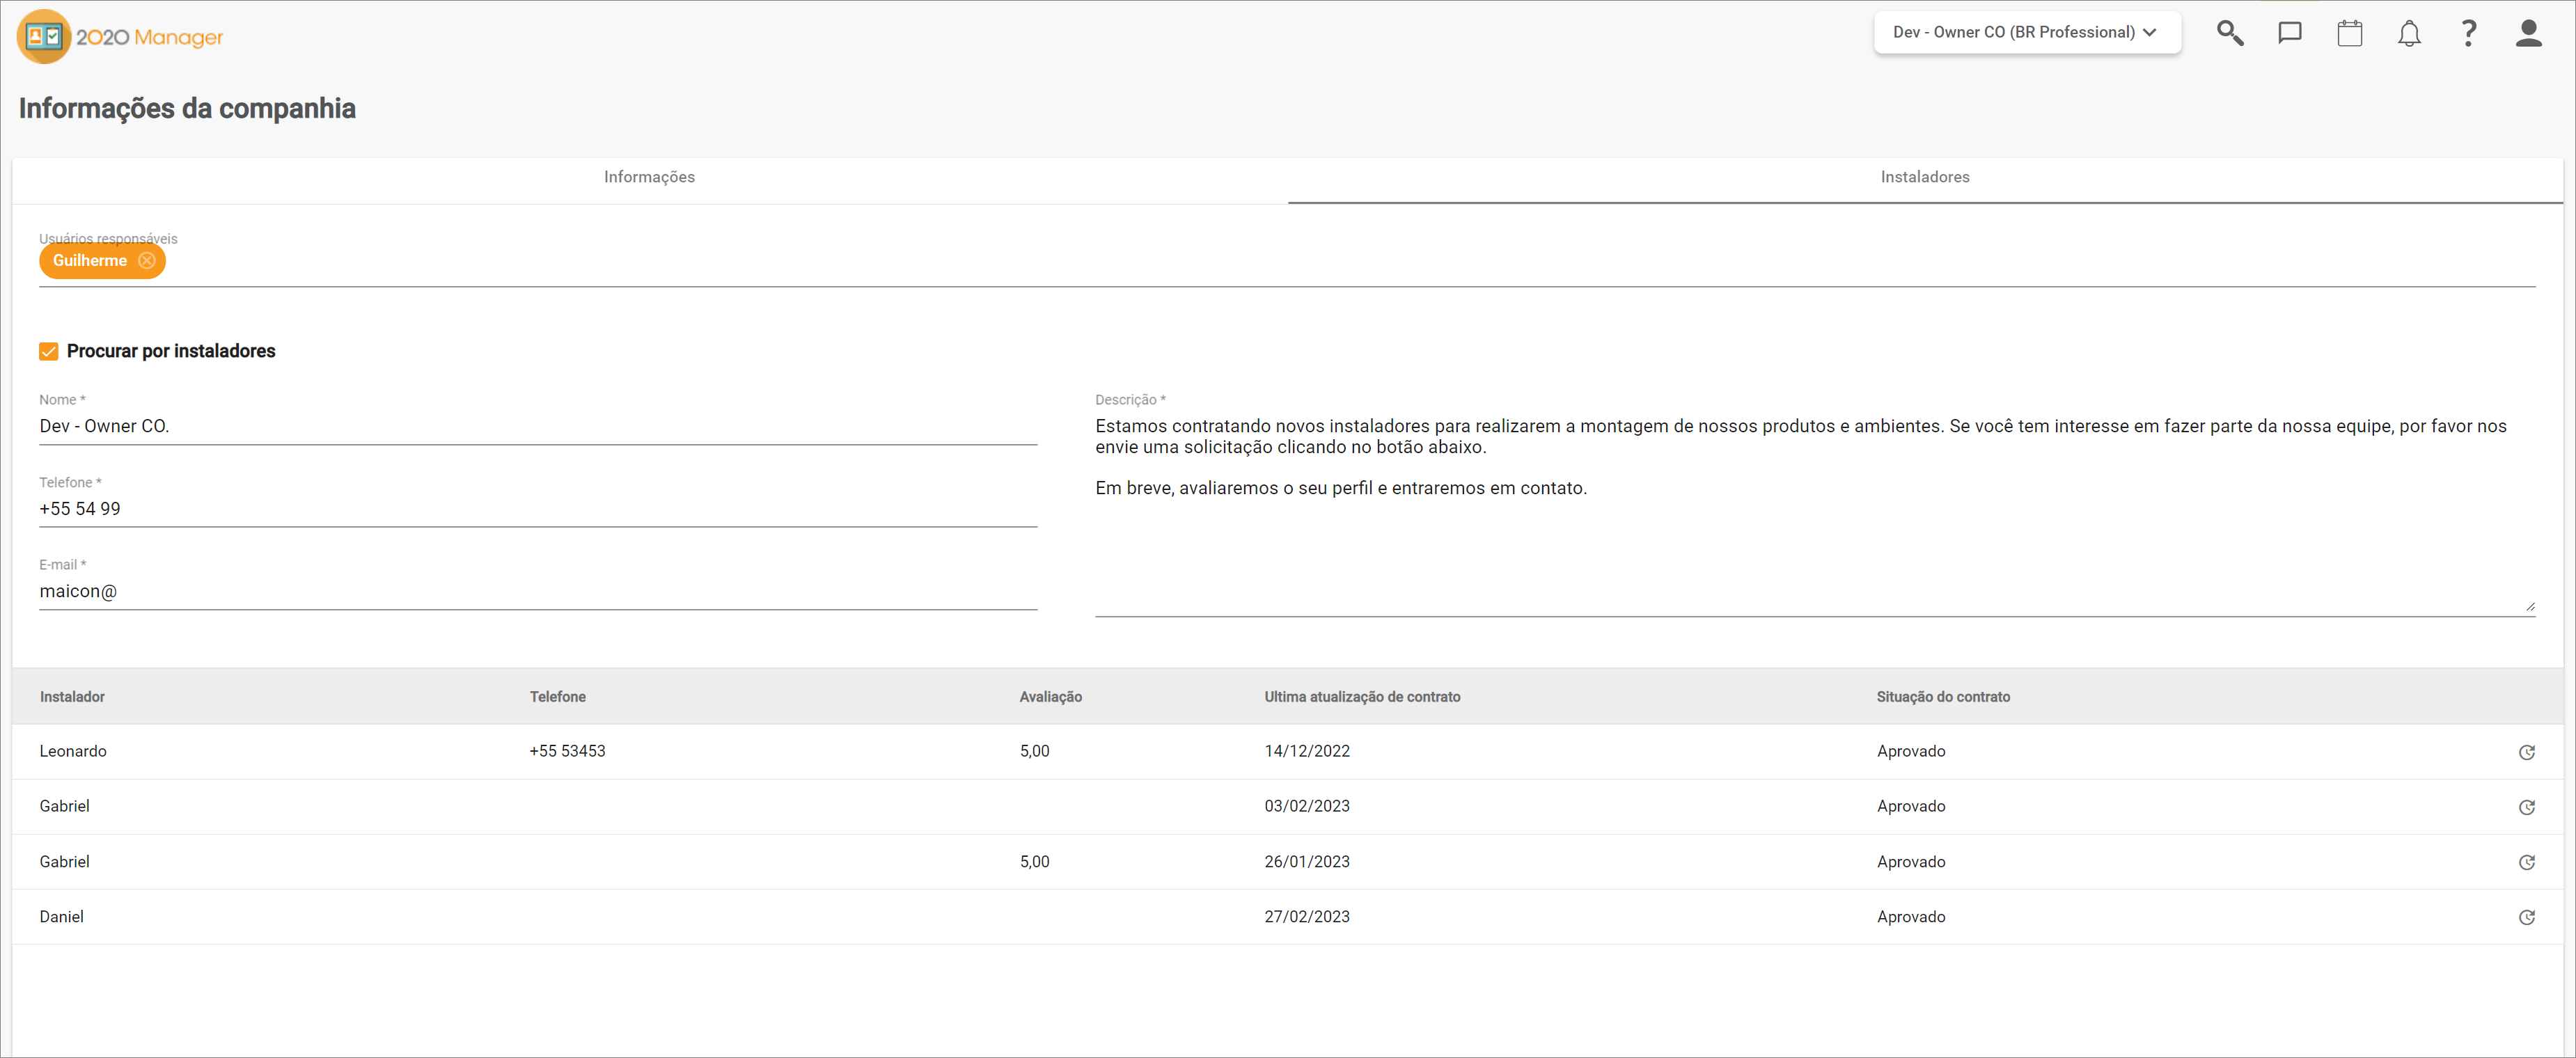Click the Nome input field
This screenshot has width=2576, height=1058.
click(537, 426)
